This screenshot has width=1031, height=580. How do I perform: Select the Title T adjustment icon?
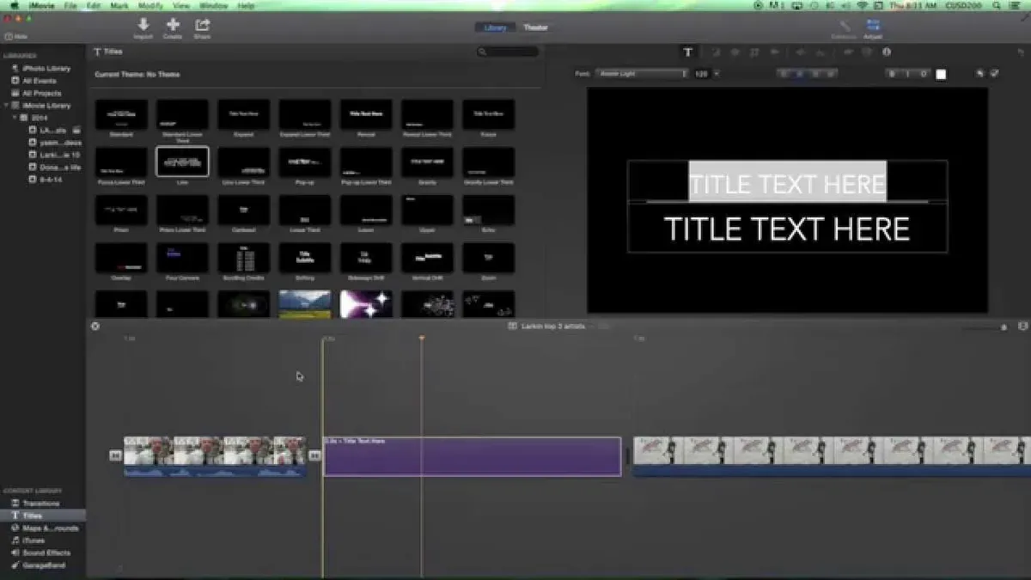pyautogui.click(x=687, y=52)
